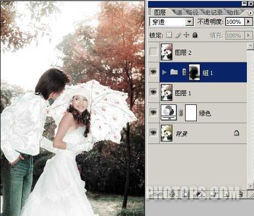Create a new layer via bottom icon
Viewport: 254px width, 216px height.
tap(227, 194)
